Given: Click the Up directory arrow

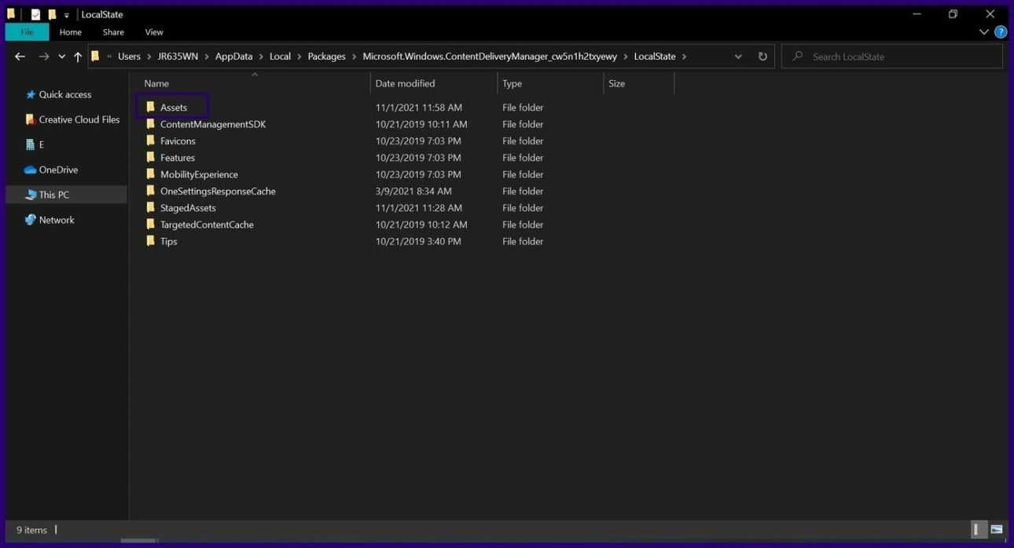Looking at the screenshot, I should point(77,57).
